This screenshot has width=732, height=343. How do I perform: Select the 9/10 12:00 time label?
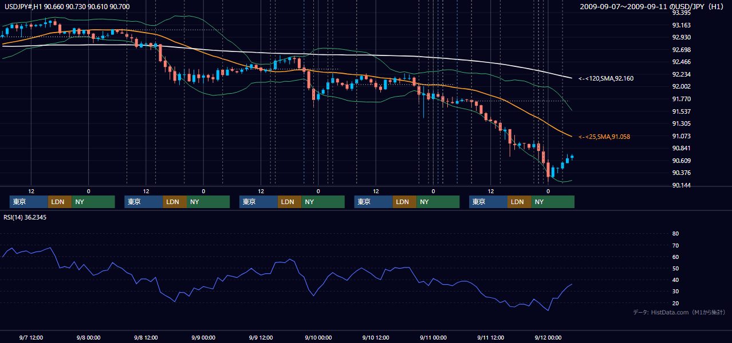tap(376, 337)
